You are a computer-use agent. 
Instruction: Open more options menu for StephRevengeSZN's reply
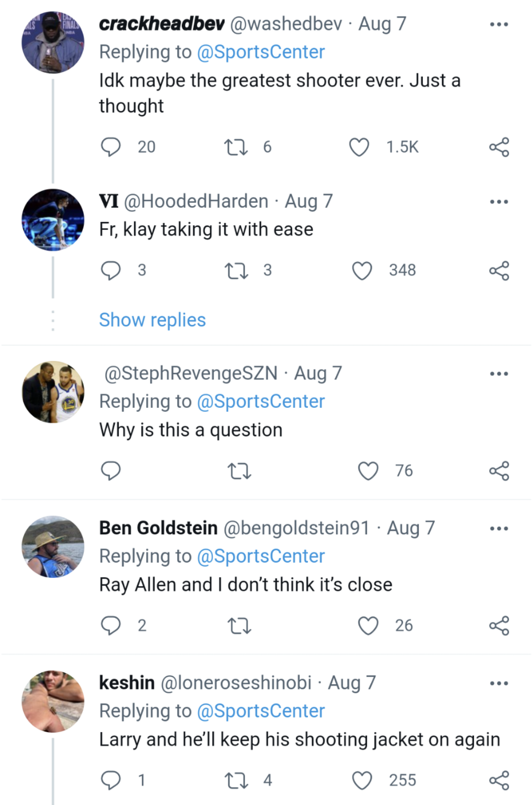click(498, 375)
